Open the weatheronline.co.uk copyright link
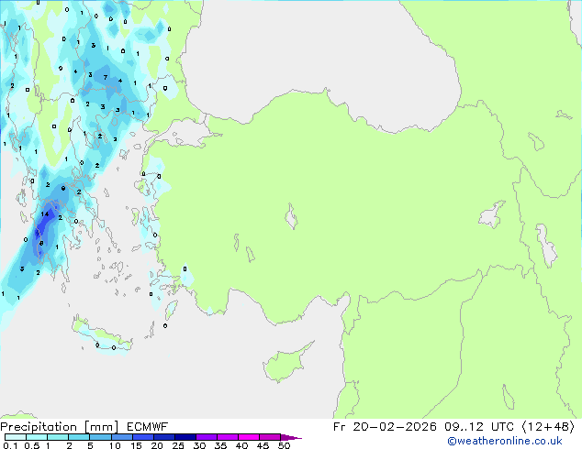This screenshot has width=582, height=449. pos(505,441)
